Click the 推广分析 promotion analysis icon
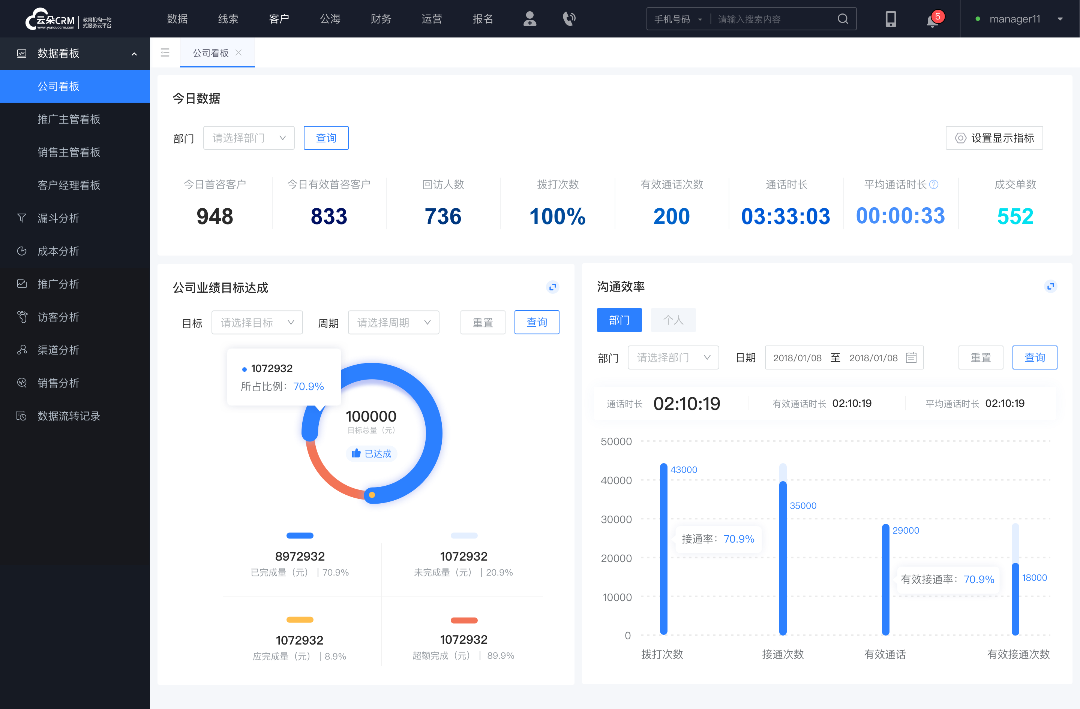This screenshot has height=709, width=1080. tap(21, 283)
